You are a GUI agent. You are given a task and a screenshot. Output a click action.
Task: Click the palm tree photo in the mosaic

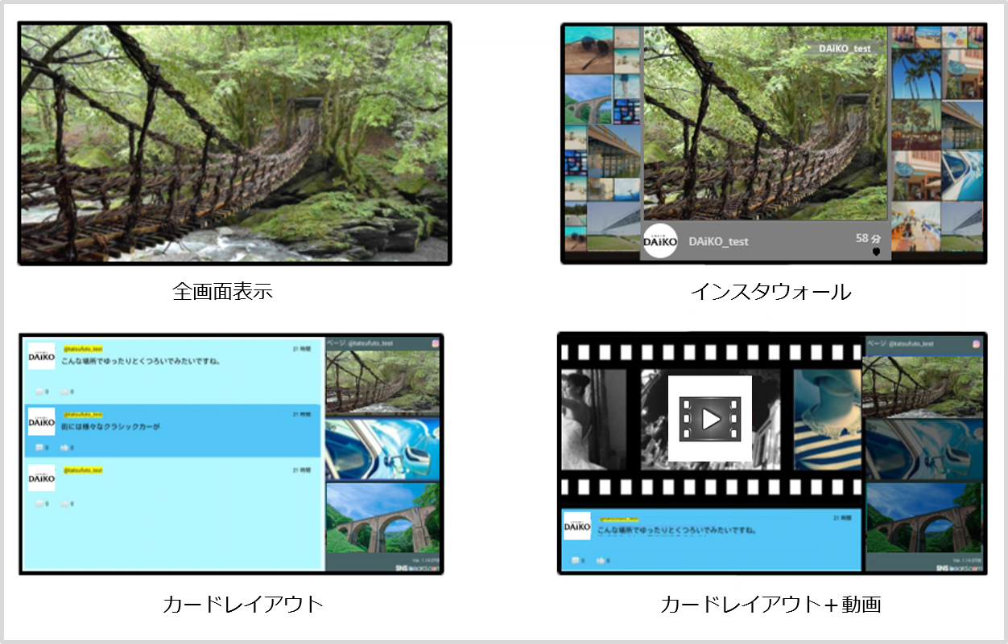pos(915,74)
